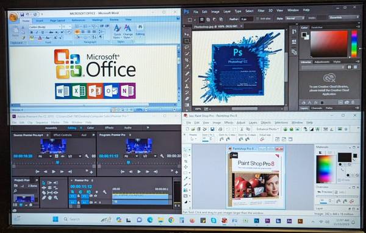Toggle V1 track eye visibility in Premiere
Viewport: 366px width, 233px height.
(95, 196)
